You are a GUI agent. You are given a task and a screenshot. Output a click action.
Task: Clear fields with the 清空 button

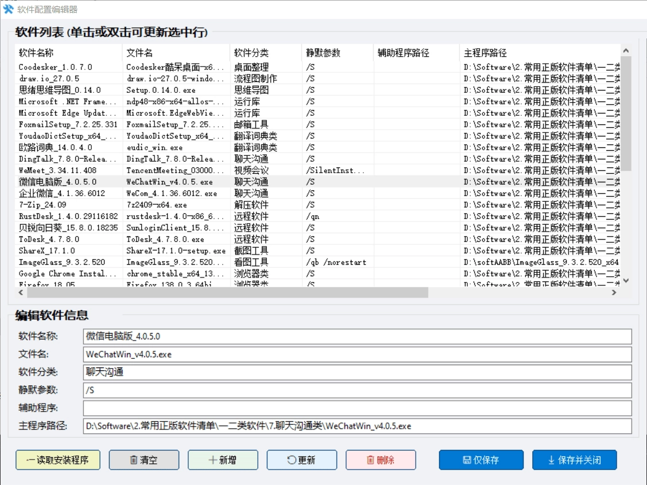[x=144, y=460]
